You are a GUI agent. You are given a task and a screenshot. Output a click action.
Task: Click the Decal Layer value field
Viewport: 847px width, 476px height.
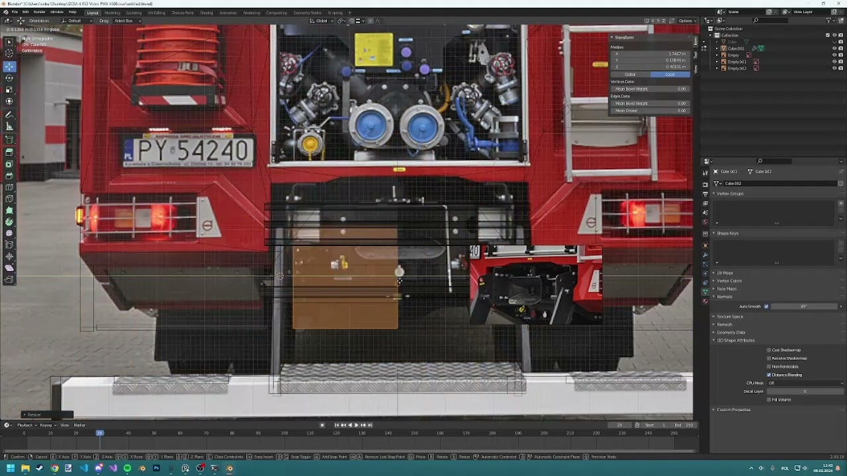click(x=805, y=391)
